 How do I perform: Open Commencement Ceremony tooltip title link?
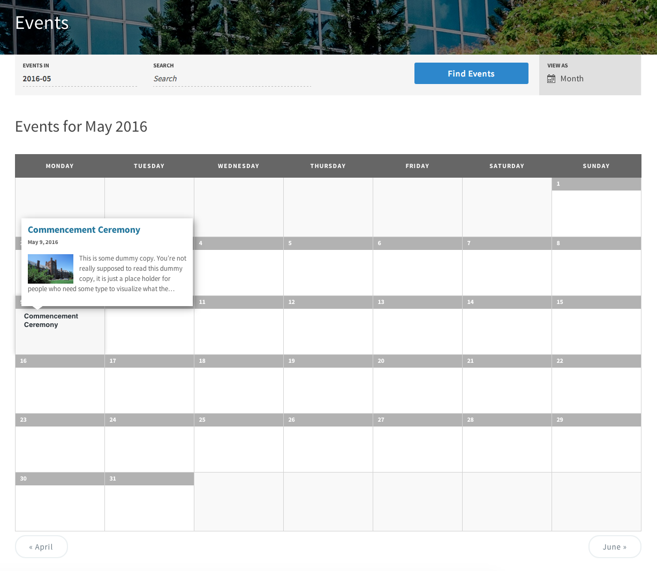[x=84, y=230]
